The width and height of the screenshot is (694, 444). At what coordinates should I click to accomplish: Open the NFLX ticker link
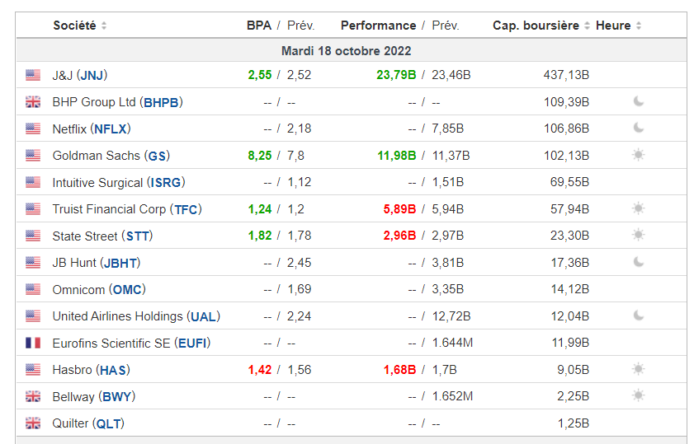point(111,129)
